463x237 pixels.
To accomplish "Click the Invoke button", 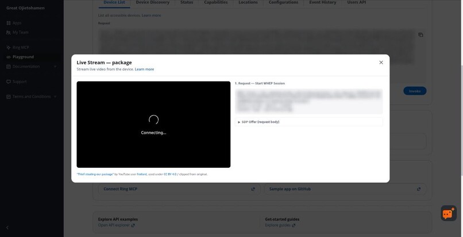I will [415, 91].
